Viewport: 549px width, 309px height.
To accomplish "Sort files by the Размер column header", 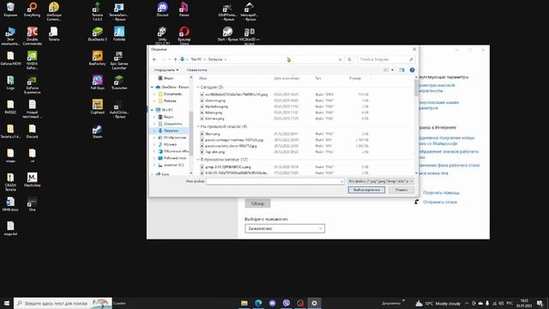I will [355, 78].
